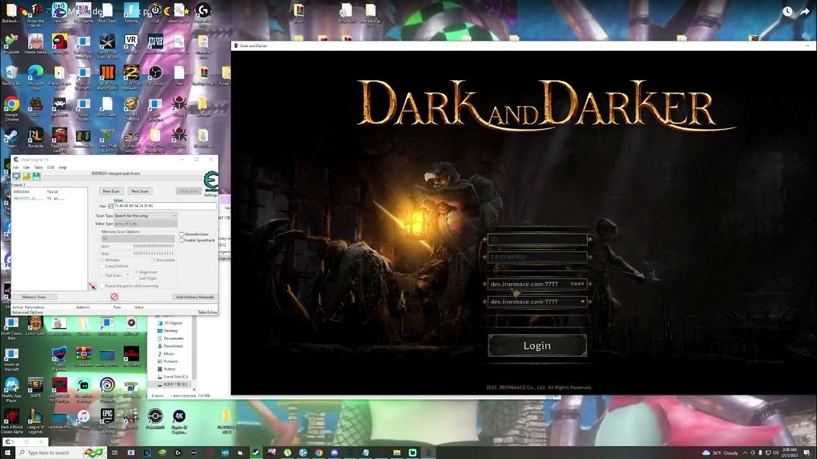
Task: Select Local Disk (C:) in File Explorer
Action: [176, 377]
